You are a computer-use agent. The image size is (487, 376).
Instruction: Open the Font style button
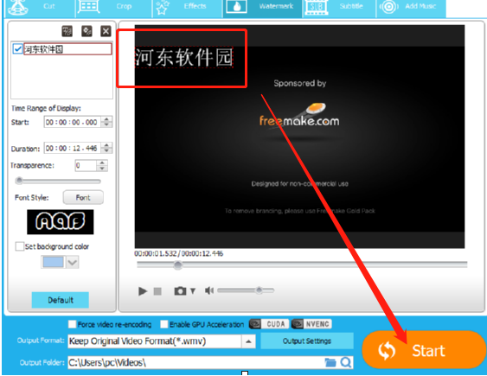coord(83,198)
